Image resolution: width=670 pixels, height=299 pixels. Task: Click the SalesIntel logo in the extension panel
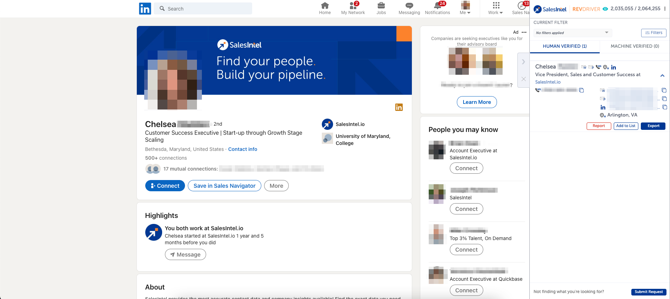(x=550, y=9)
